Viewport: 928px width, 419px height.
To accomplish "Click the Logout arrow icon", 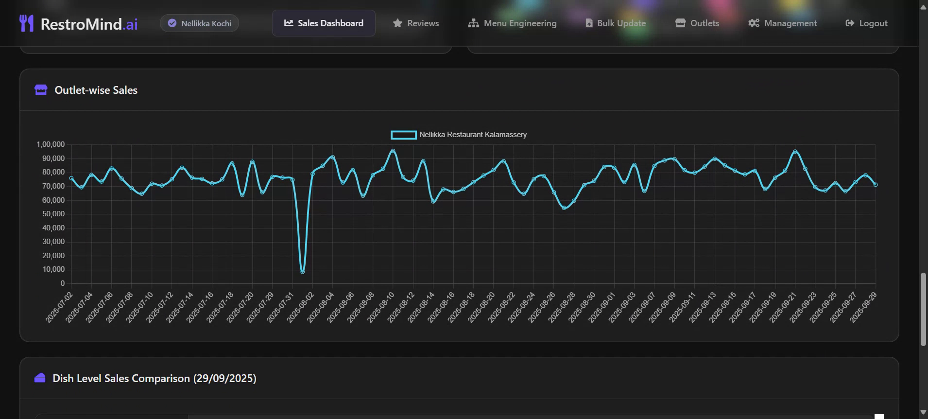I will pos(850,23).
